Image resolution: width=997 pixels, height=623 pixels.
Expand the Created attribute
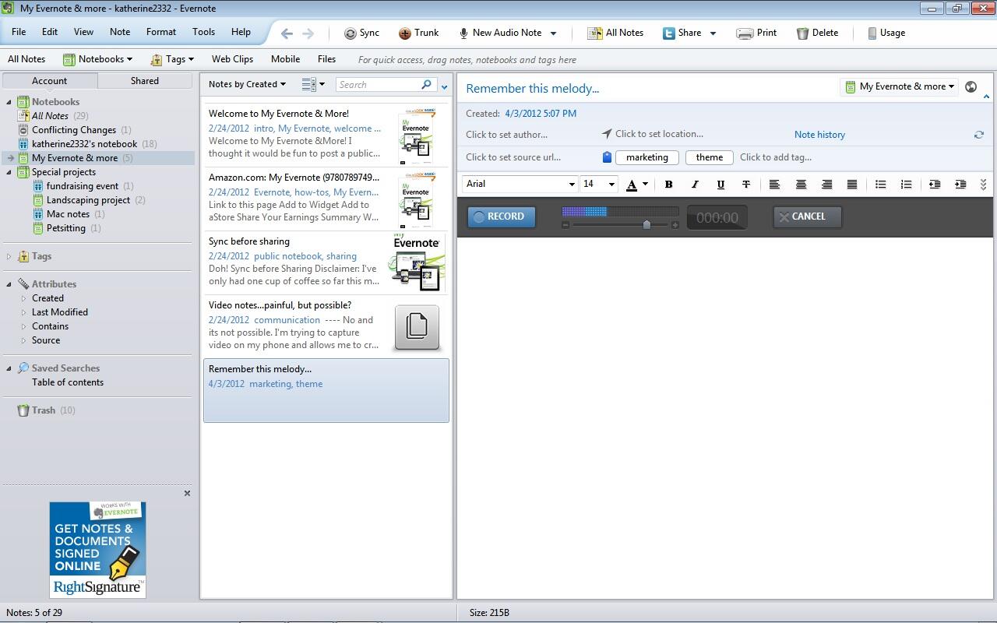point(24,298)
